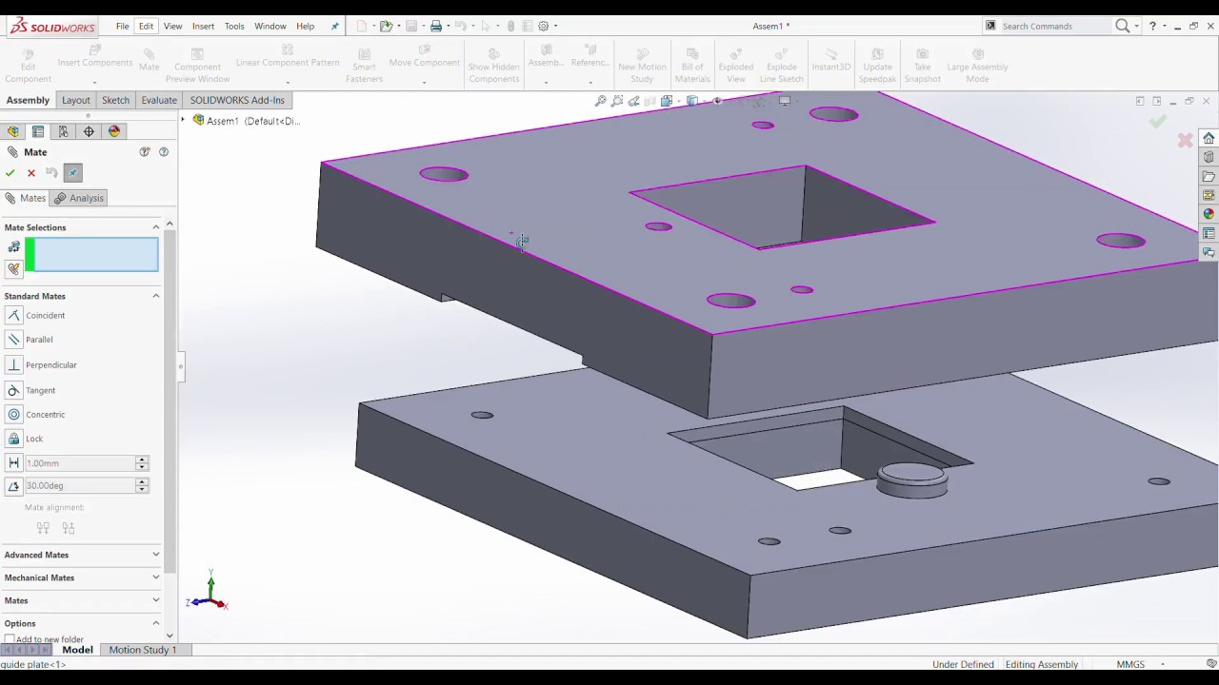Open the Move Component dropdown arrow
Viewport: 1219px width, 685px height.
(x=424, y=82)
